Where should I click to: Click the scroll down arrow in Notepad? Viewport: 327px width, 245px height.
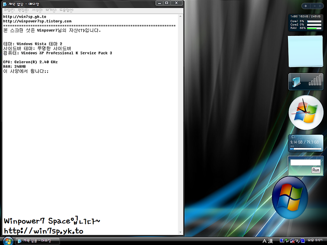tap(180, 232)
